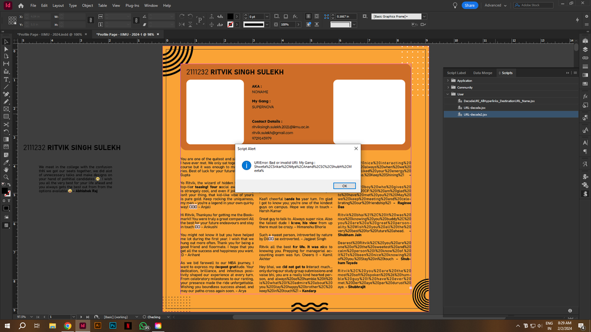Switch to the Script Label tab
This screenshot has height=332, width=591.
point(457,73)
